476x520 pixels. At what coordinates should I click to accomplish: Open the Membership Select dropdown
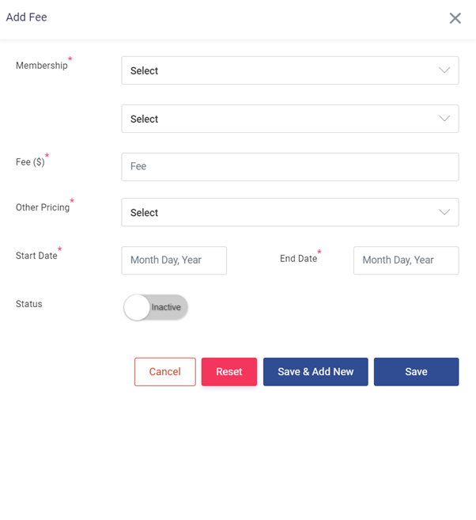277,70
